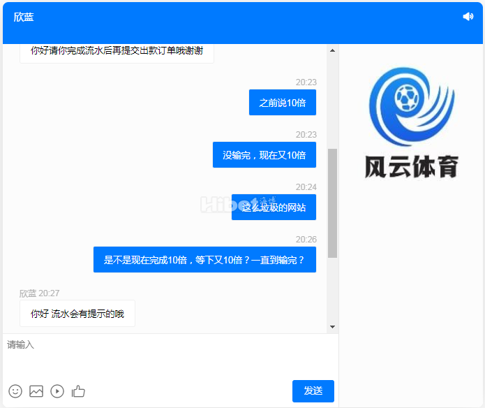Click the chat scrollbar up arrow
485x408 pixels.
pos(332,50)
